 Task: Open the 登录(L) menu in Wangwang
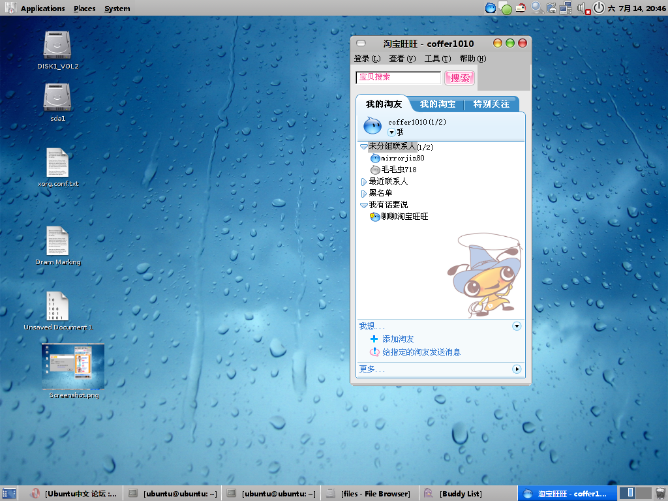[367, 58]
